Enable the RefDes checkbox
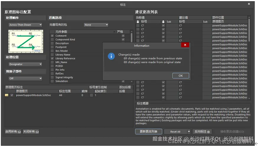 pyautogui.click(x=52, y=73)
